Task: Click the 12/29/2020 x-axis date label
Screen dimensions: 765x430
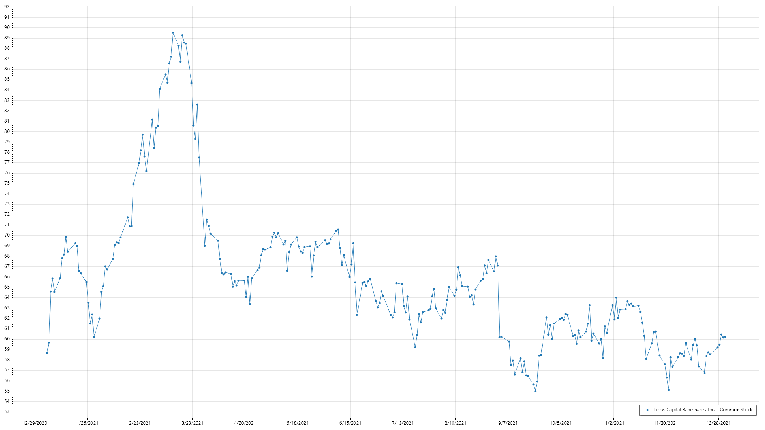Action: click(35, 423)
